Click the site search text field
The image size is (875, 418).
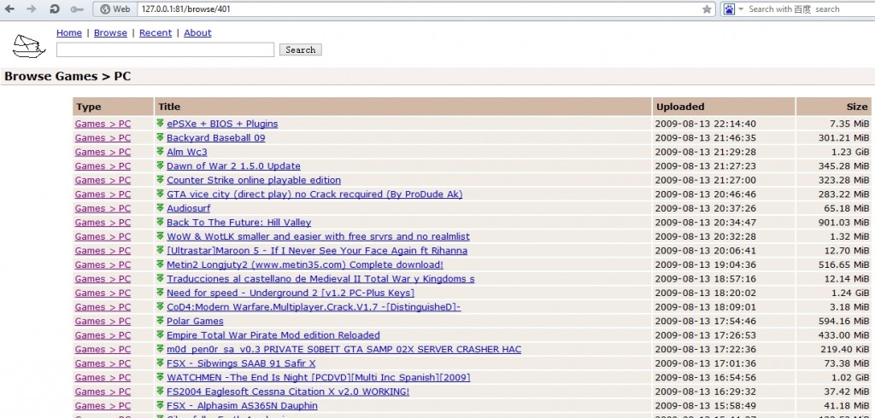click(x=165, y=49)
